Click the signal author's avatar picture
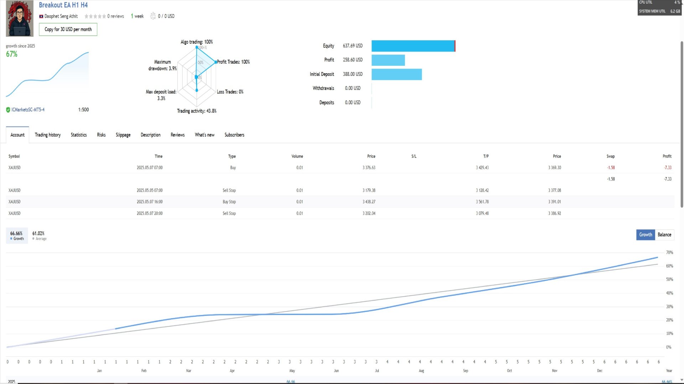This screenshot has height=384, width=684. [20, 18]
